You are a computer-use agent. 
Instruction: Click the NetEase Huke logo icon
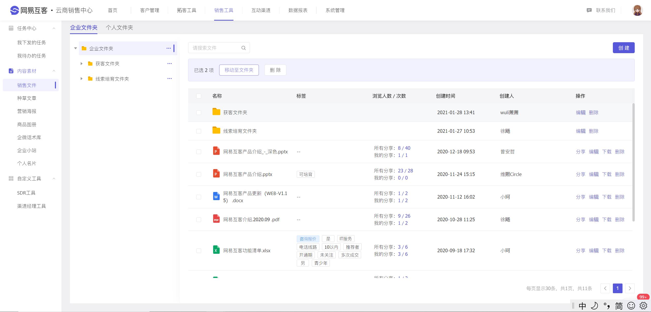point(14,10)
